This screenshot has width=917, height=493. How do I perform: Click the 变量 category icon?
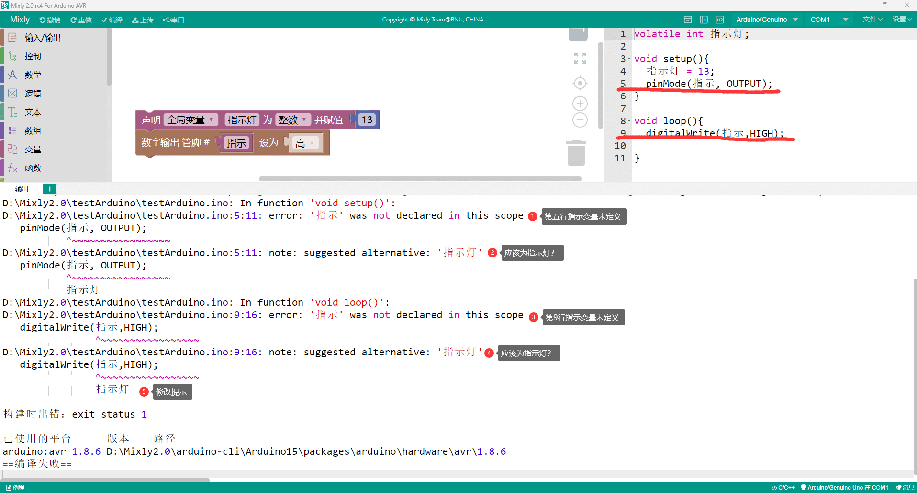click(x=12, y=149)
